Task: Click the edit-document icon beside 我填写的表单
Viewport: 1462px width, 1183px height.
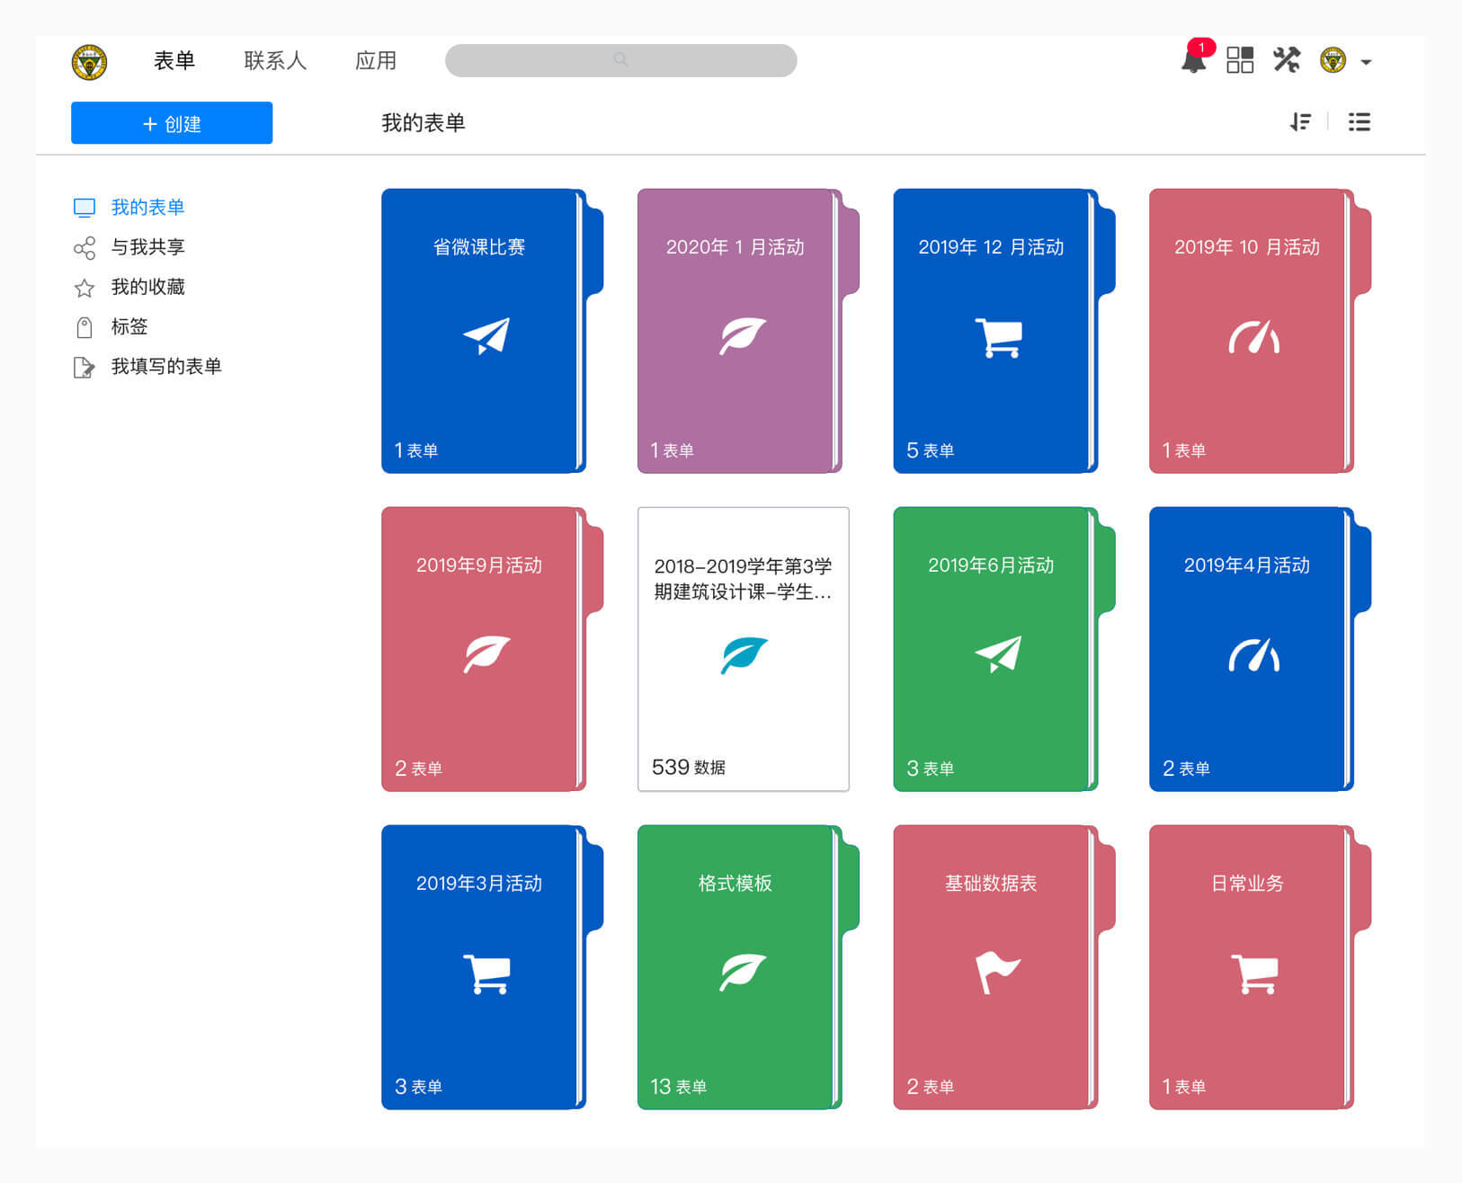Action: click(x=84, y=368)
